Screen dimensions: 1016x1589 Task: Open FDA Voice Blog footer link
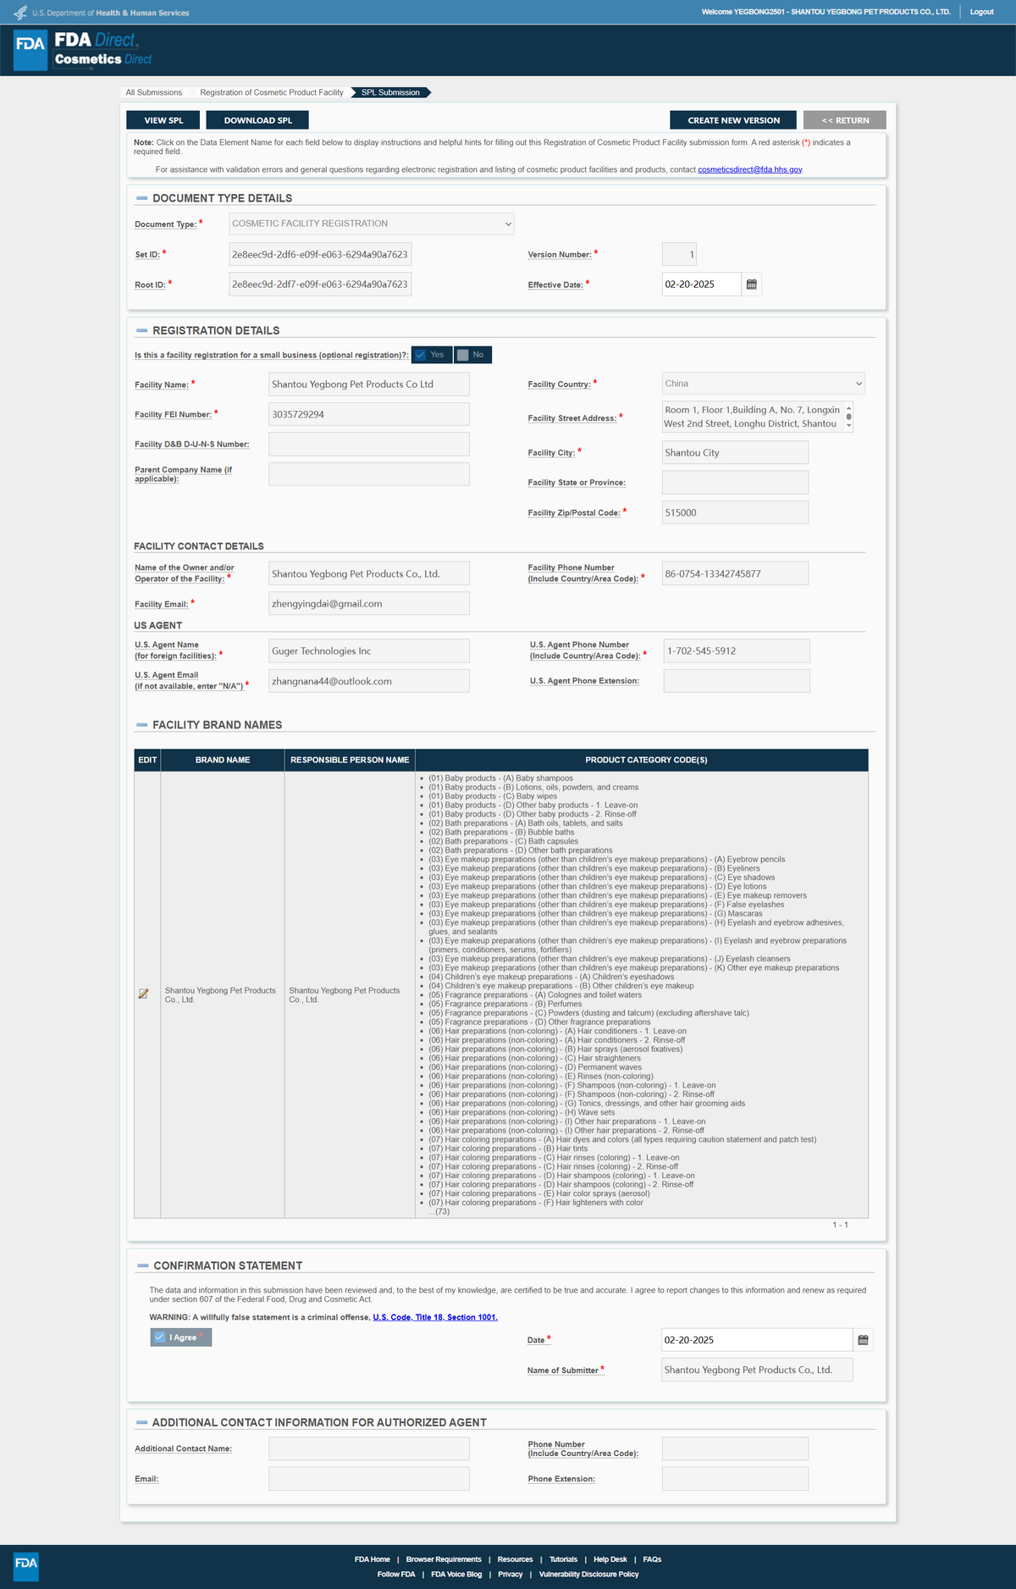[456, 1575]
